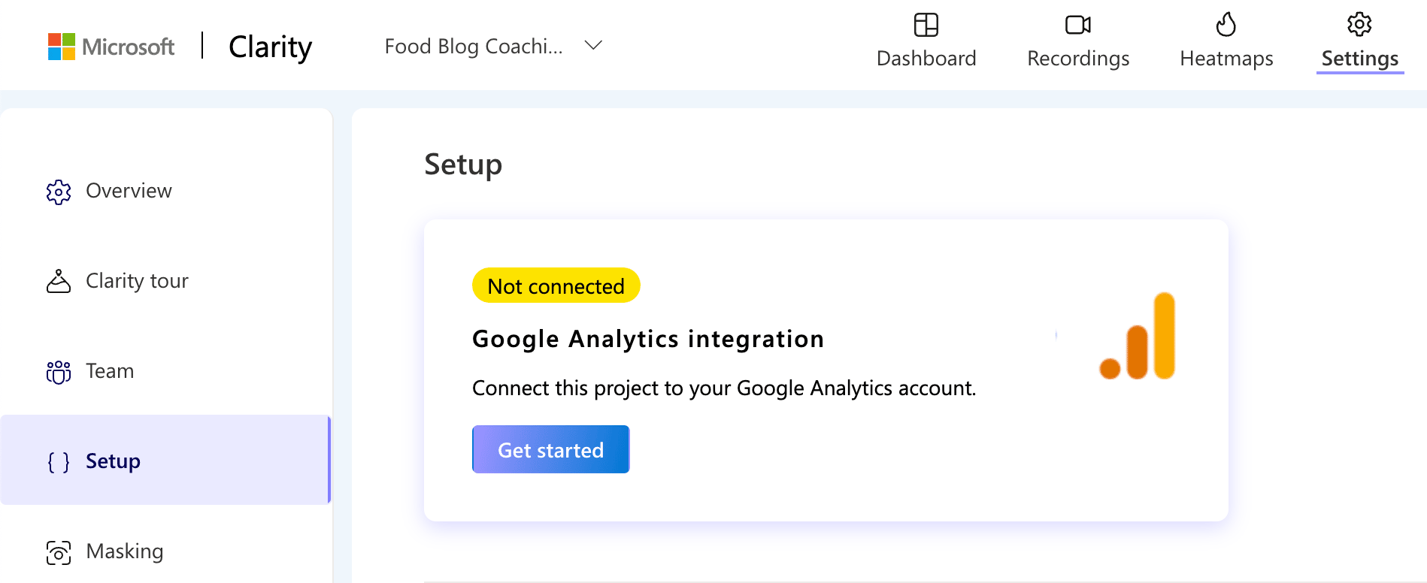Open the Heatmaps tab

click(1226, 42)
